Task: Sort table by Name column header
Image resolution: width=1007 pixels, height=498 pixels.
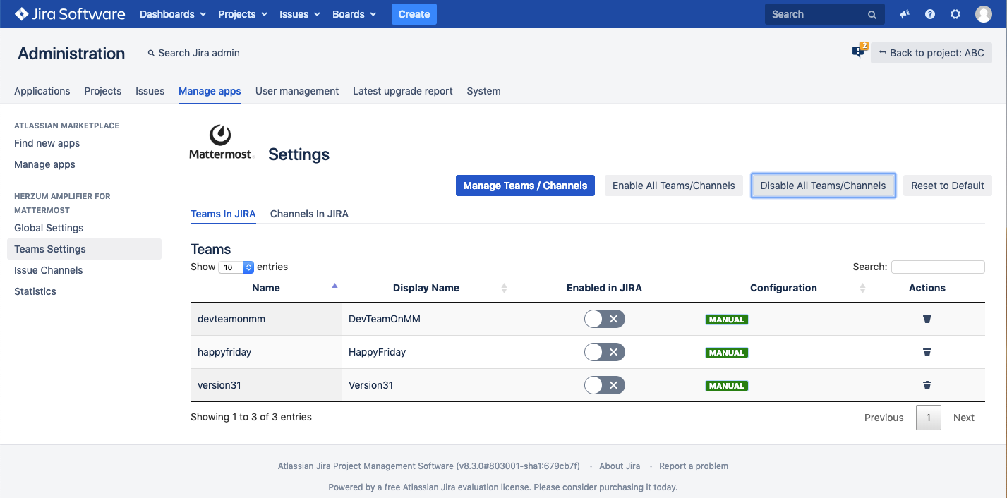Action: [266, 288]
